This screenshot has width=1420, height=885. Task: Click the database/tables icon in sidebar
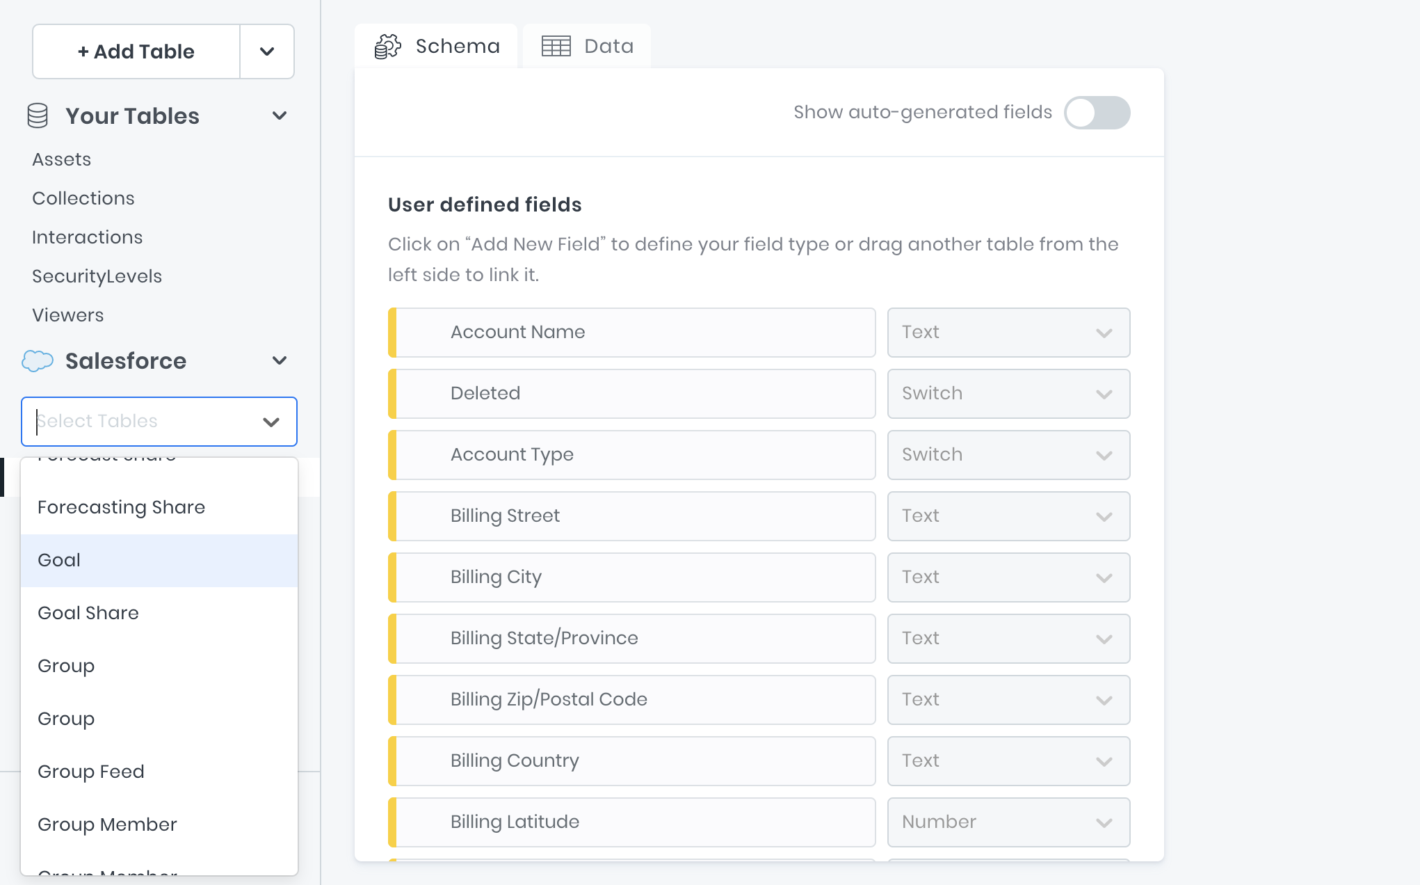tap(37, 115)
